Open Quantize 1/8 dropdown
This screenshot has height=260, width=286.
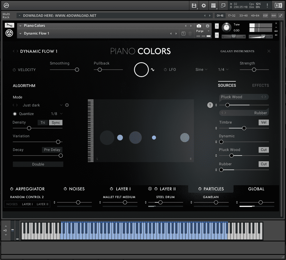click(57, 114)
